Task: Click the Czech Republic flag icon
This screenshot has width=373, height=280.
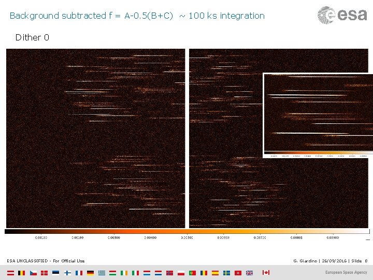Action: [x=33, y=273]
